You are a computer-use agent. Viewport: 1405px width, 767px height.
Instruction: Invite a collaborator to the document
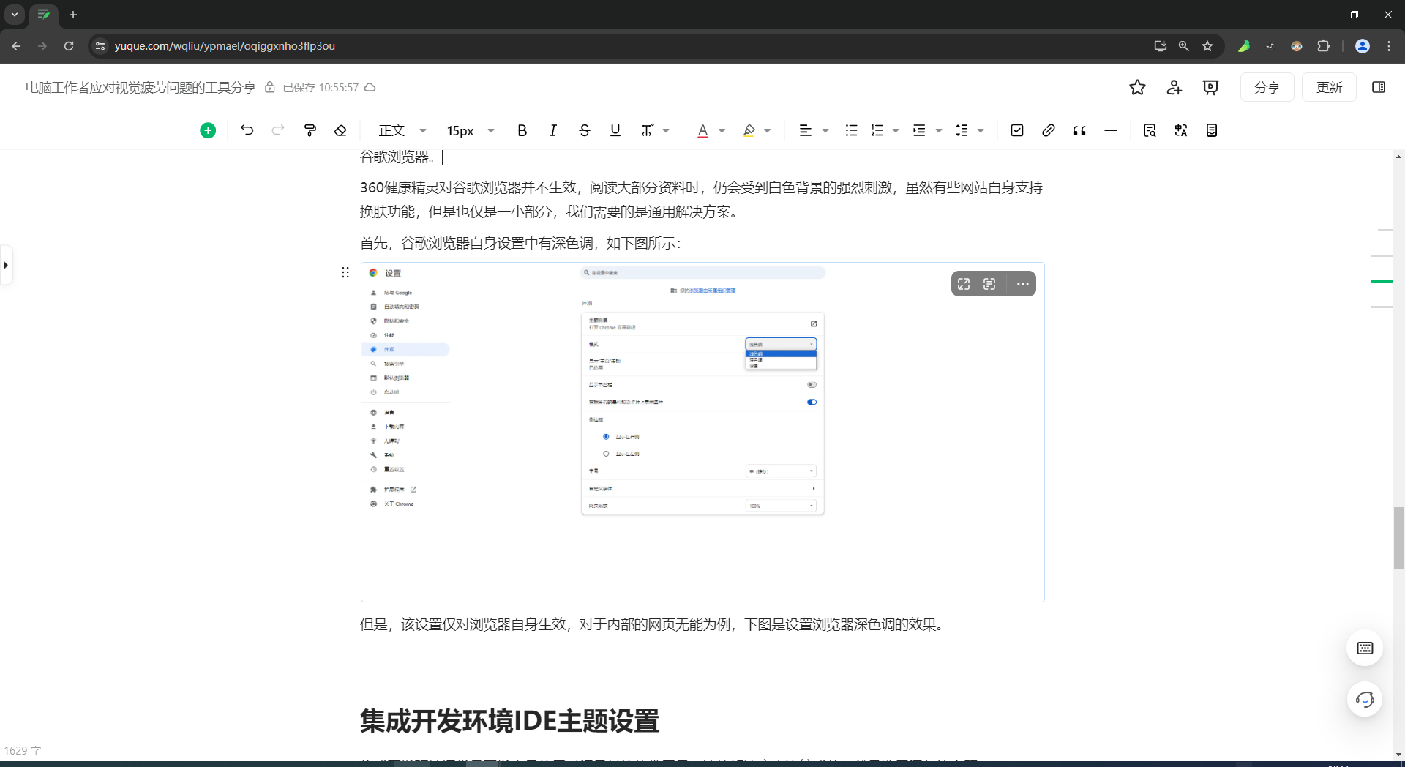point(1174,87)
